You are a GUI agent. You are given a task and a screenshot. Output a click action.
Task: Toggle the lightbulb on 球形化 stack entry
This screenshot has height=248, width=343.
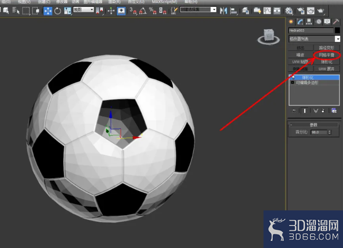click(293, 77)
